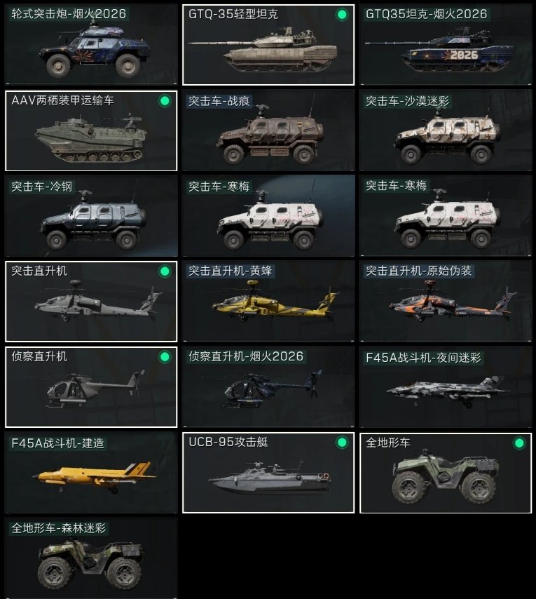Viewport: 536px width, 599px height.
Task: Click the green equipped dot on AAV两栖装甲运输车
Action: point(165,101)
